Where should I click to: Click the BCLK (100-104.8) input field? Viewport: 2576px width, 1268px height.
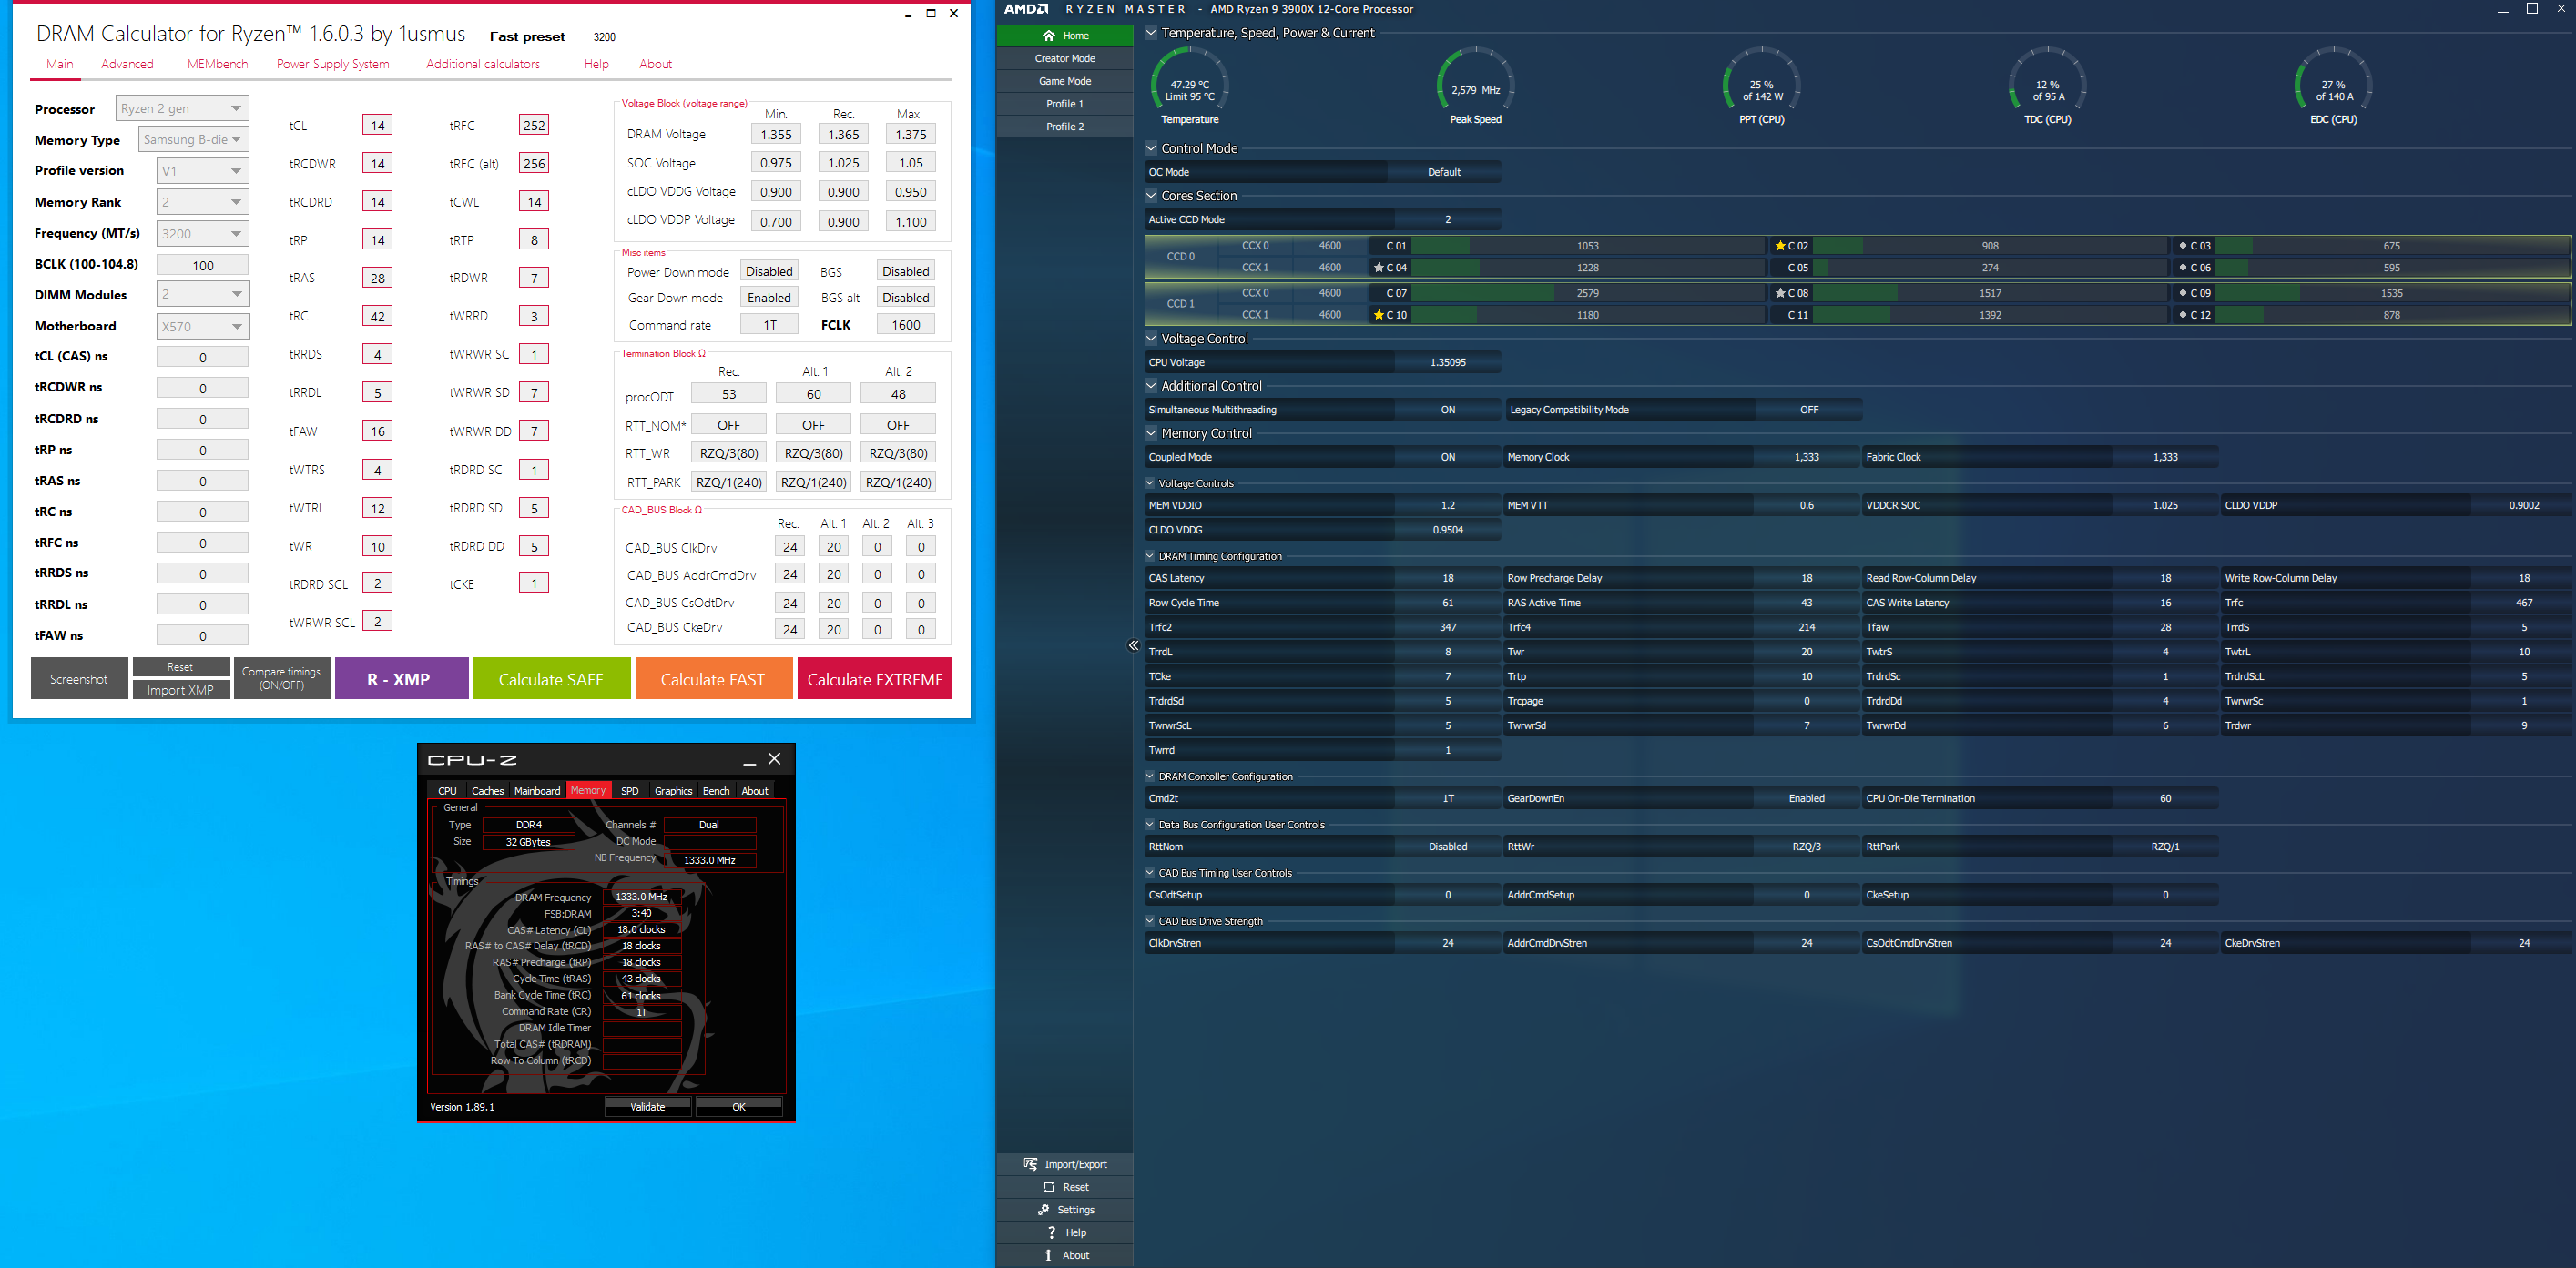[202, 265]
